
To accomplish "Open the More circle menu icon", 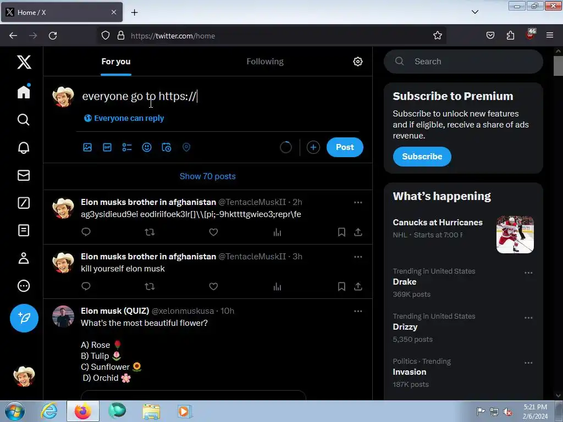I will click(24, 286).
